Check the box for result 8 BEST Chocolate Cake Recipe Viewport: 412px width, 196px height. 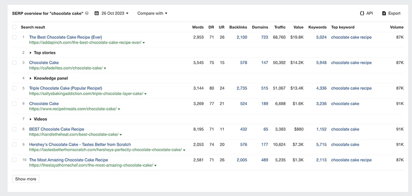(x=14, y=129)
